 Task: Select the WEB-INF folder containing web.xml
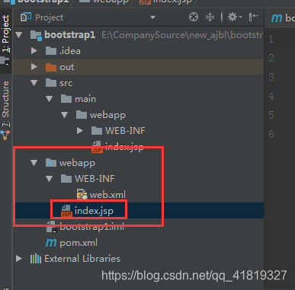coord(95,179)
